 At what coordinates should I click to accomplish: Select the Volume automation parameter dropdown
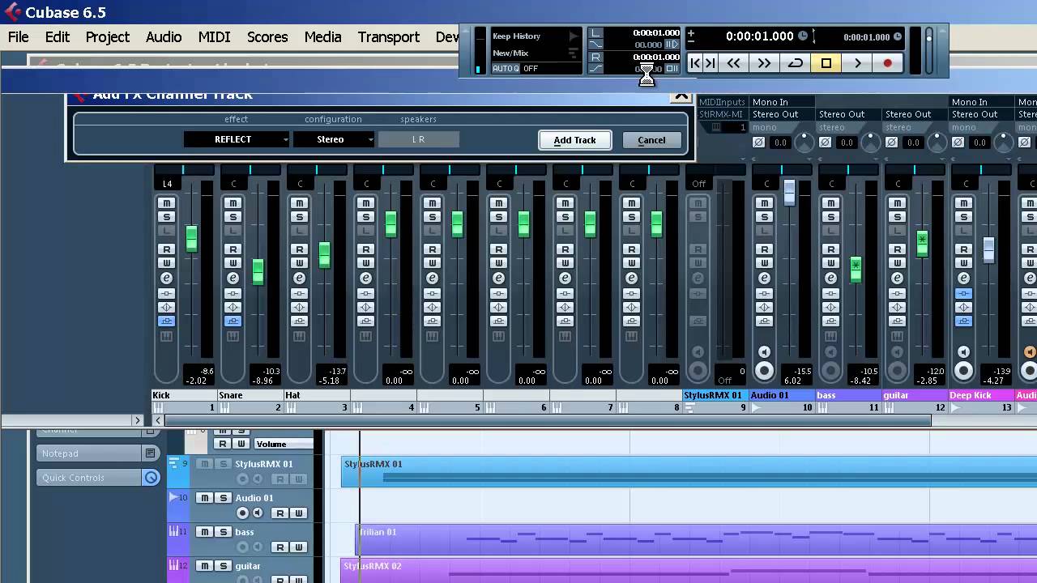point(284,444)
